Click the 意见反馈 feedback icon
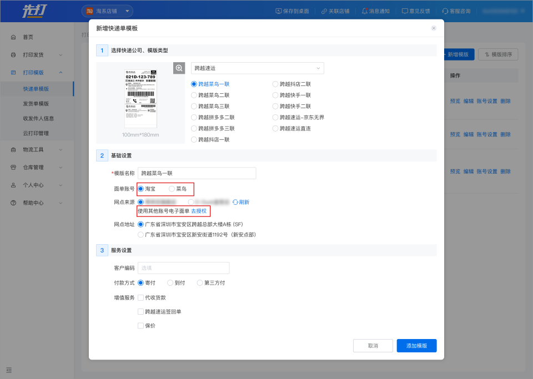The height and width of the screenshot is (379, 533). coord(405,11)
